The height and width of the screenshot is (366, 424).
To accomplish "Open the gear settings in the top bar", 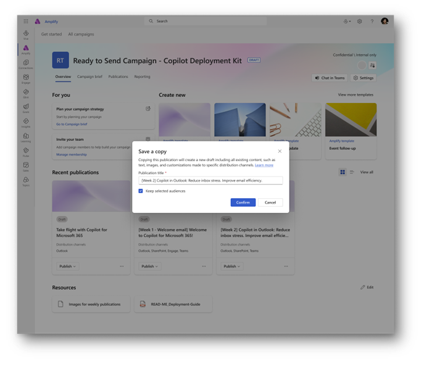I will (x=359, y=21).
